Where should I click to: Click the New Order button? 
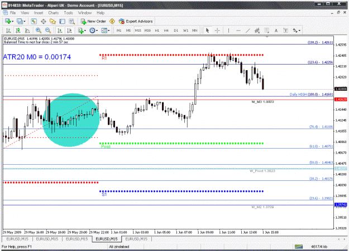click(93, 21)
